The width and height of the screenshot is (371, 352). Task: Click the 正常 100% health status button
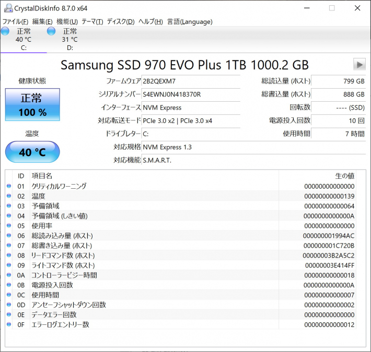32,104
